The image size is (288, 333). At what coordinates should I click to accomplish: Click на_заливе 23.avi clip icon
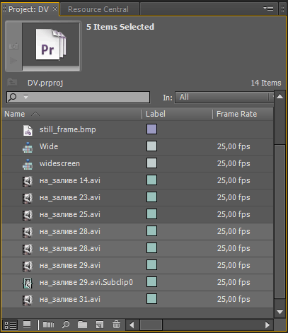click(28, 198)
